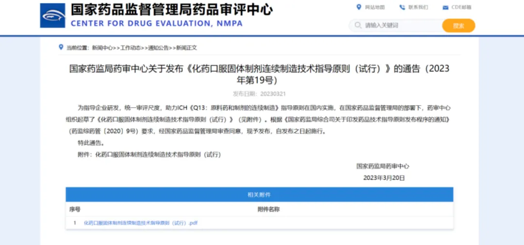
Task: Click the breadcrumb location pin icon
Action: pos(61,47)
